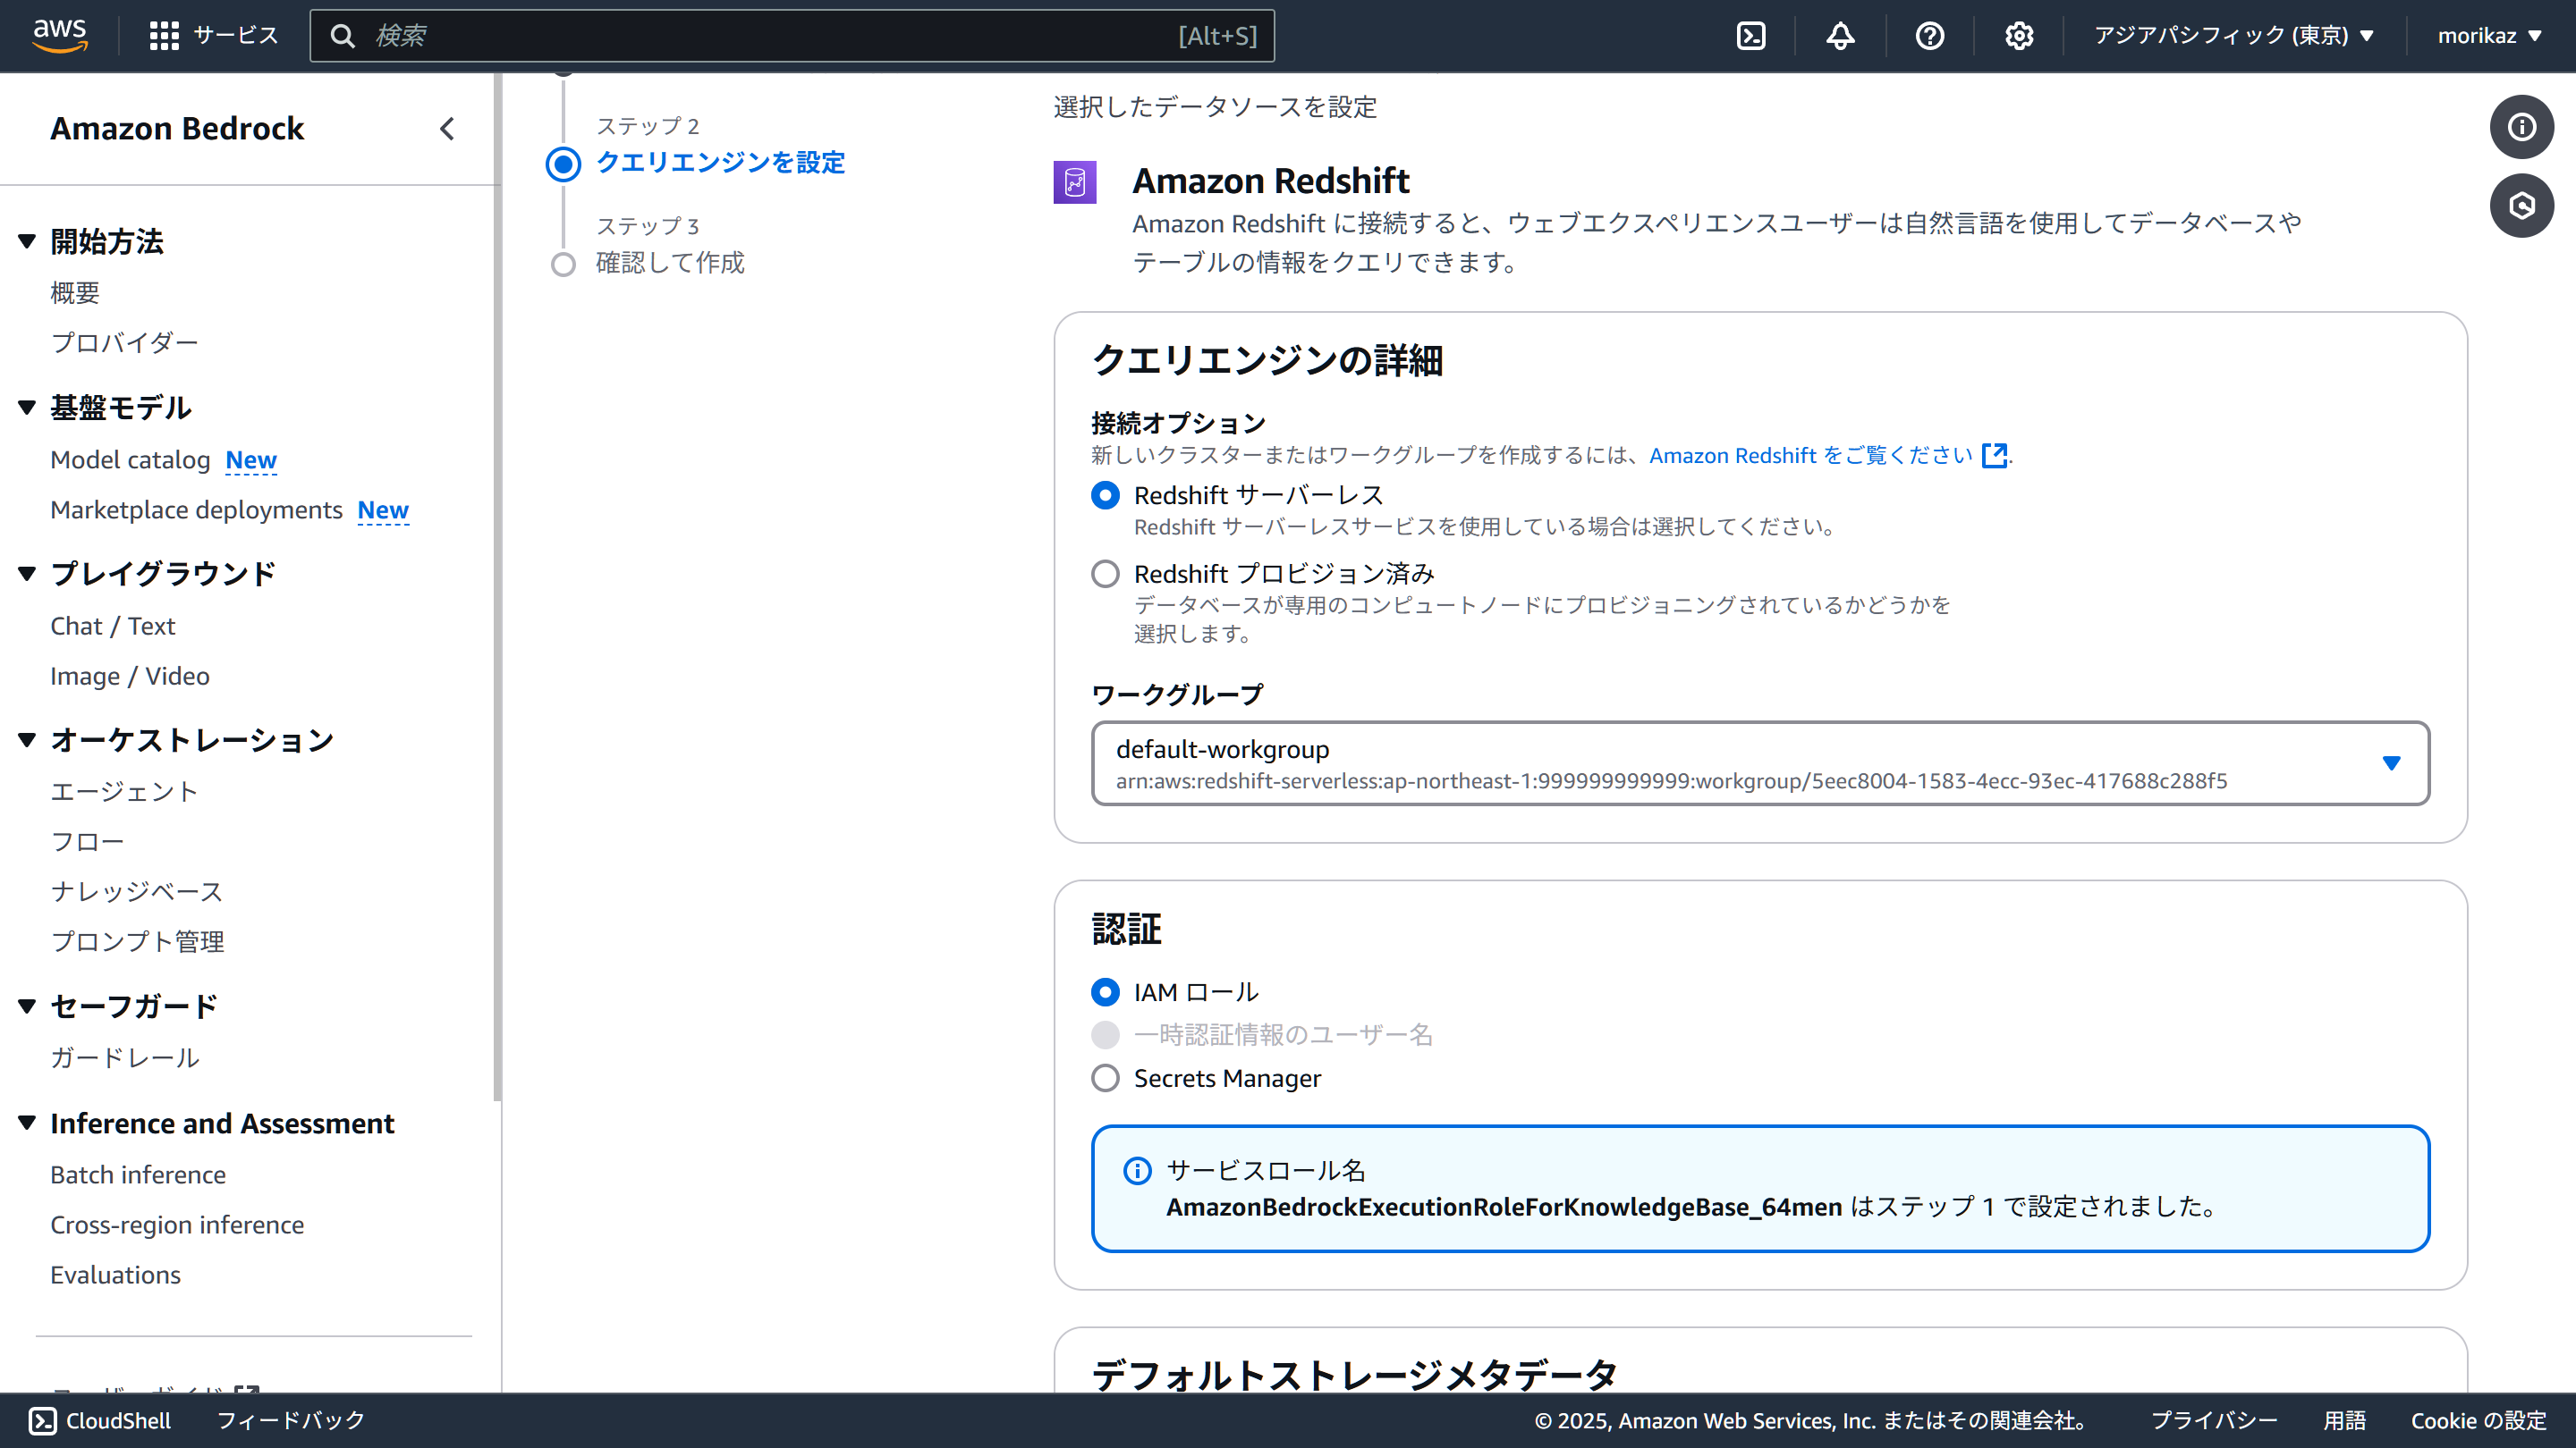The width and height of the screenshot is (2576, 1448).
Task: Open the notifications bell icon
Action: (x=1840, y=36)
